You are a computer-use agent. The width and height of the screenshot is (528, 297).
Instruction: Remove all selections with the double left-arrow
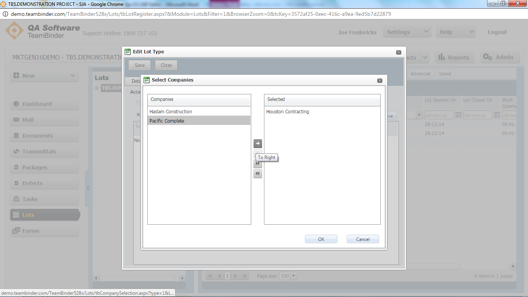(257, 174)
